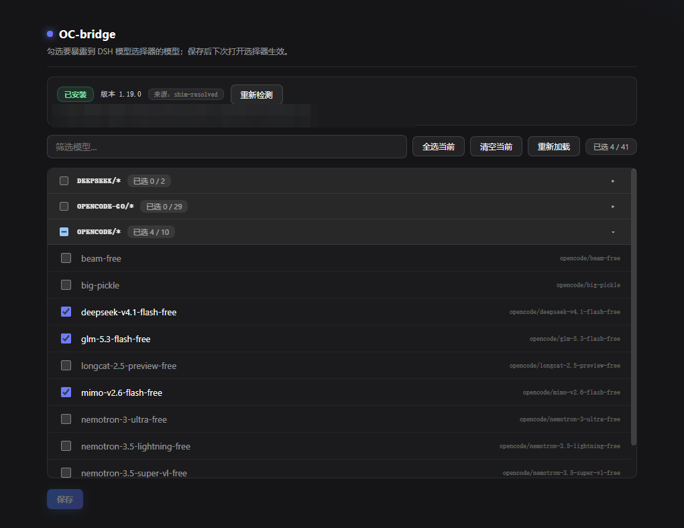684x528 pixels.
Task: Enable nemotron-3.5-lightning-free checkbox
Action: [x=66, y=446]
